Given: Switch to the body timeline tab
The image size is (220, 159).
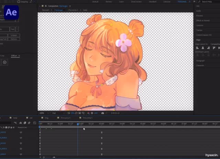Looking at the screenshot, I should pyautogui.click(x=15, y=118).
